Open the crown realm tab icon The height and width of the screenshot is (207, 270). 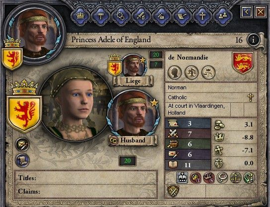[x=80, y=16]
